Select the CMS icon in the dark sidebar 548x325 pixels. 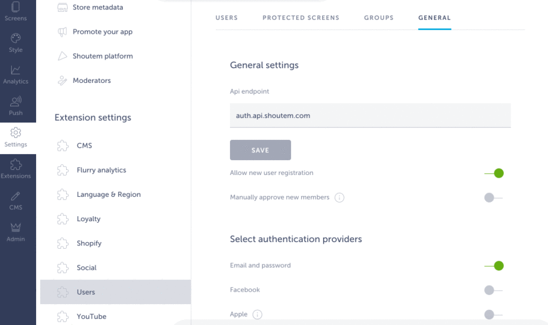click(16, 196)
